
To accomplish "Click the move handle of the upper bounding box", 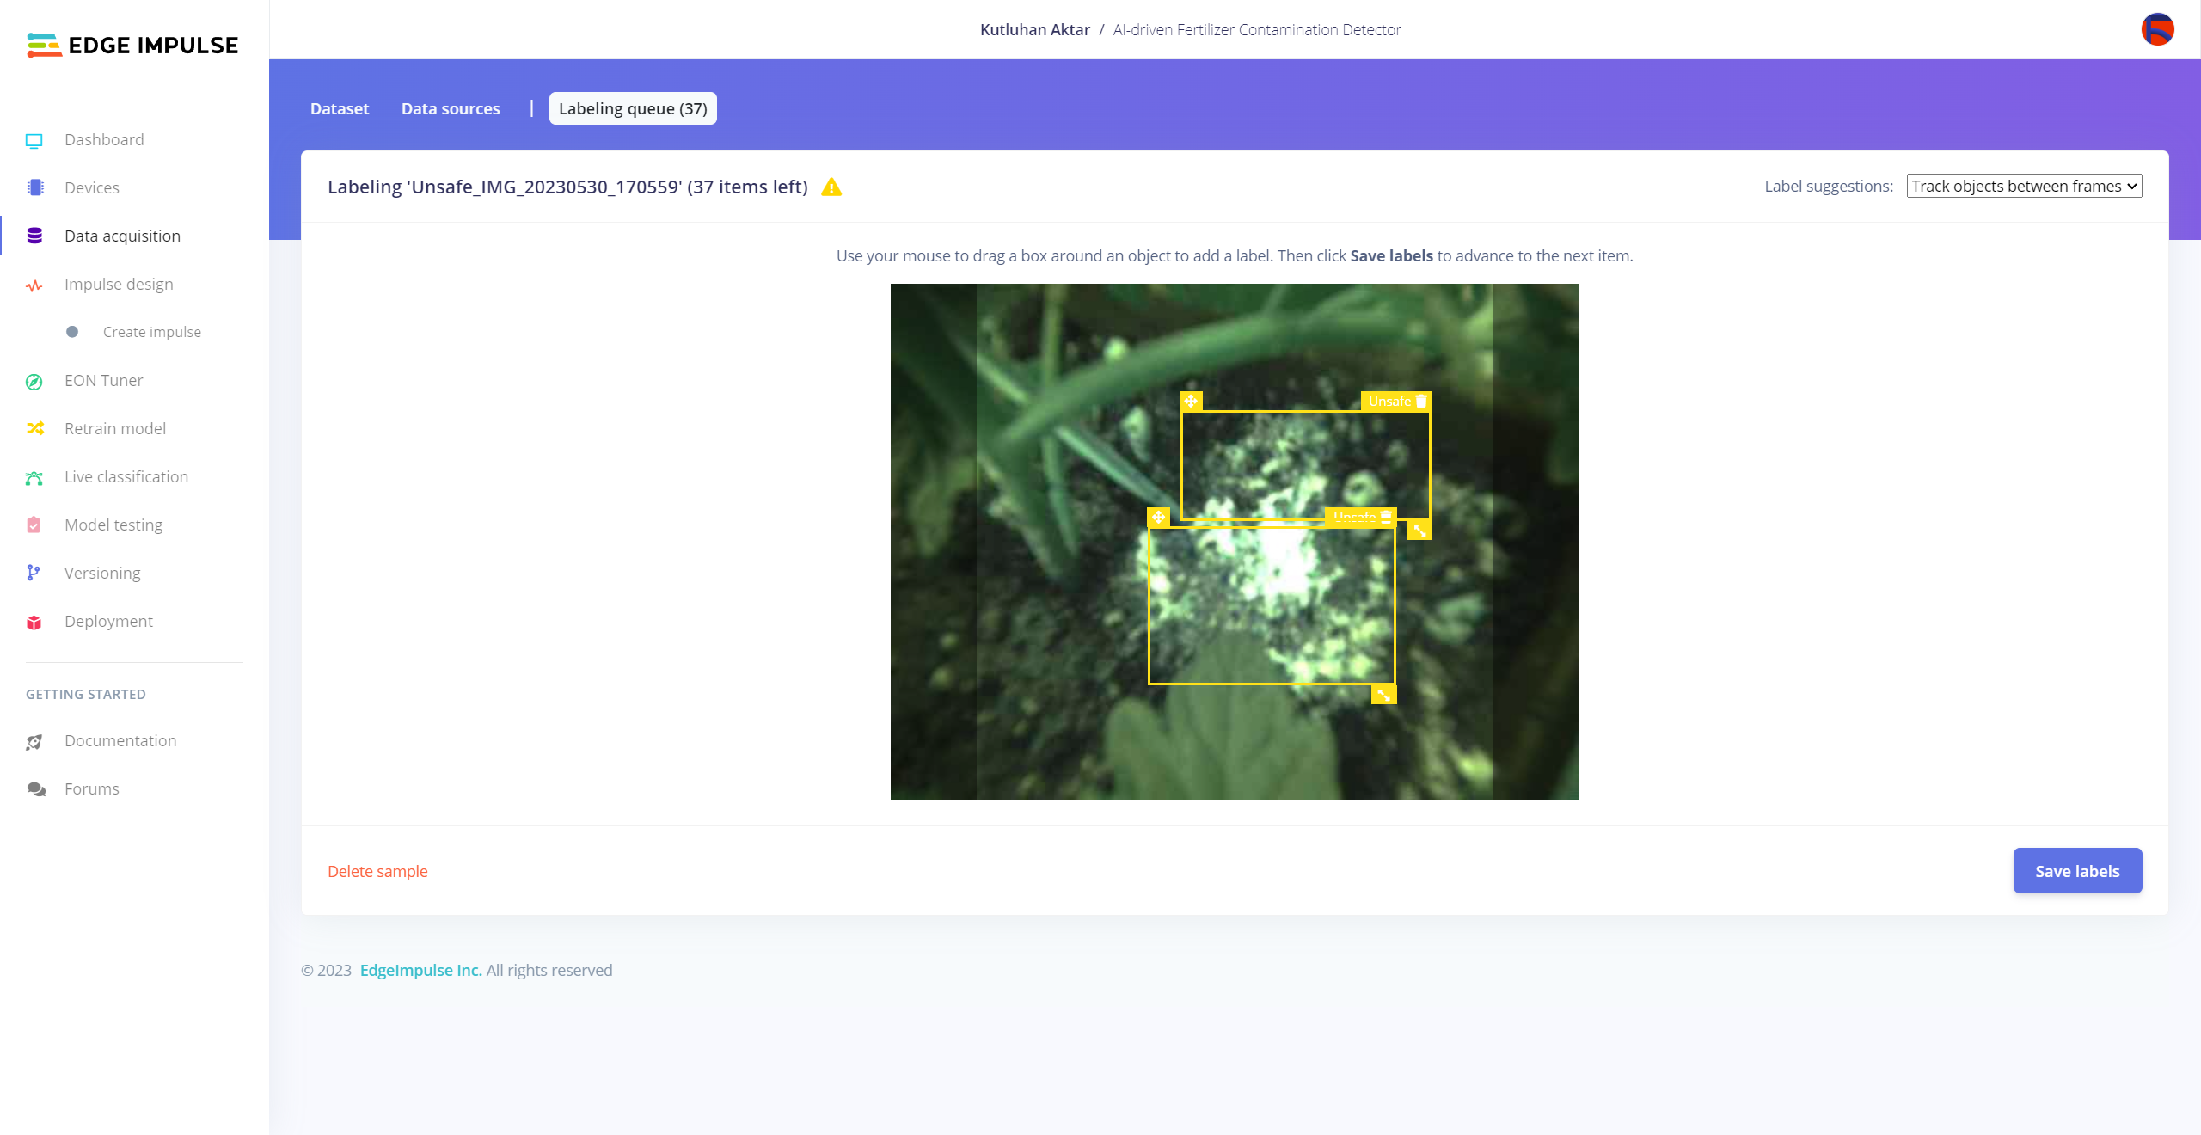I will pyautogui.click(x=1191, y=402).
